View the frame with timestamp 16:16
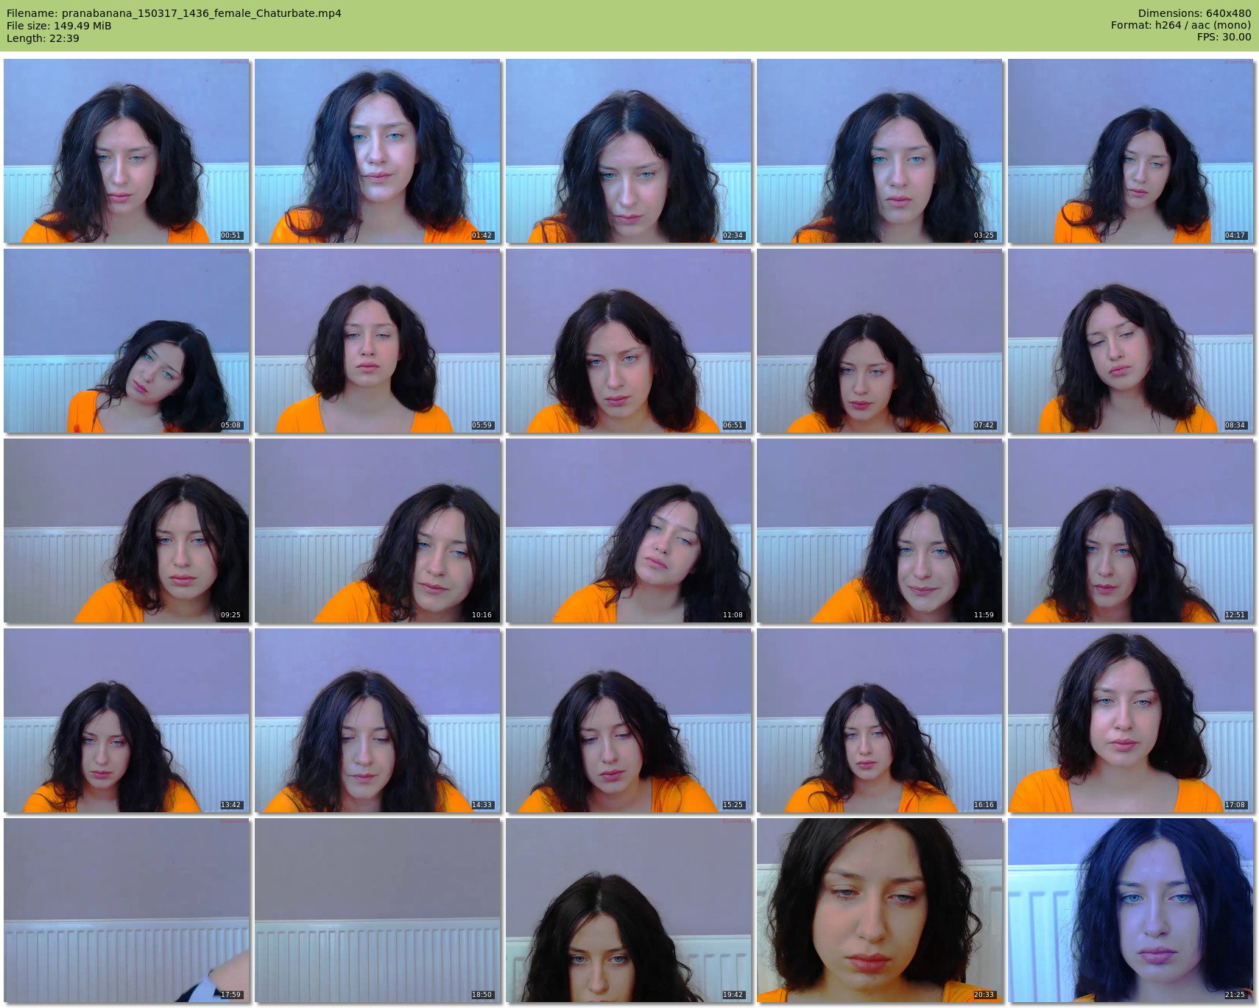 pyautogui.click(x=880, y=720)
